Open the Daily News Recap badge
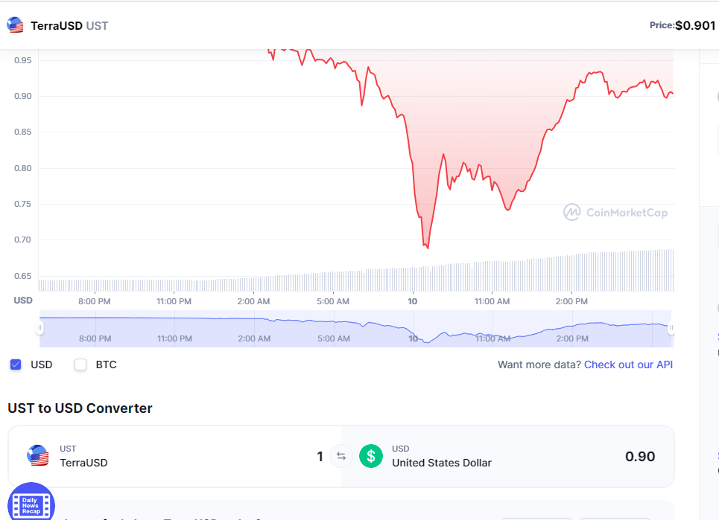The image size is (719, 520). tap(31, 503)
